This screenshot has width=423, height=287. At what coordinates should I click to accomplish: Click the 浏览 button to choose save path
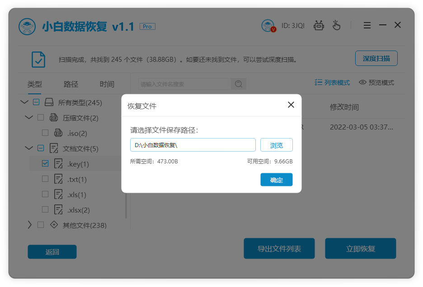click(277, 145)
